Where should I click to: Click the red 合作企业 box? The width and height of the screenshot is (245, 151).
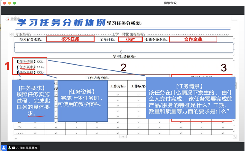tap(193, 39)
